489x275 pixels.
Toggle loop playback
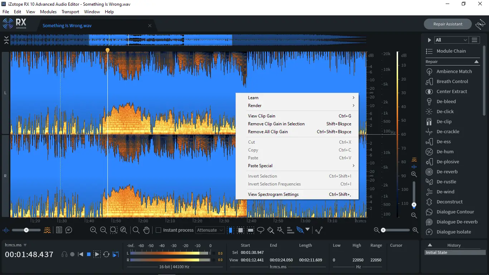point(106,254)
